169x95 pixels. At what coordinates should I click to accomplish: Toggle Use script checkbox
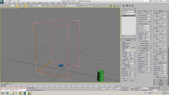[123, 58]
